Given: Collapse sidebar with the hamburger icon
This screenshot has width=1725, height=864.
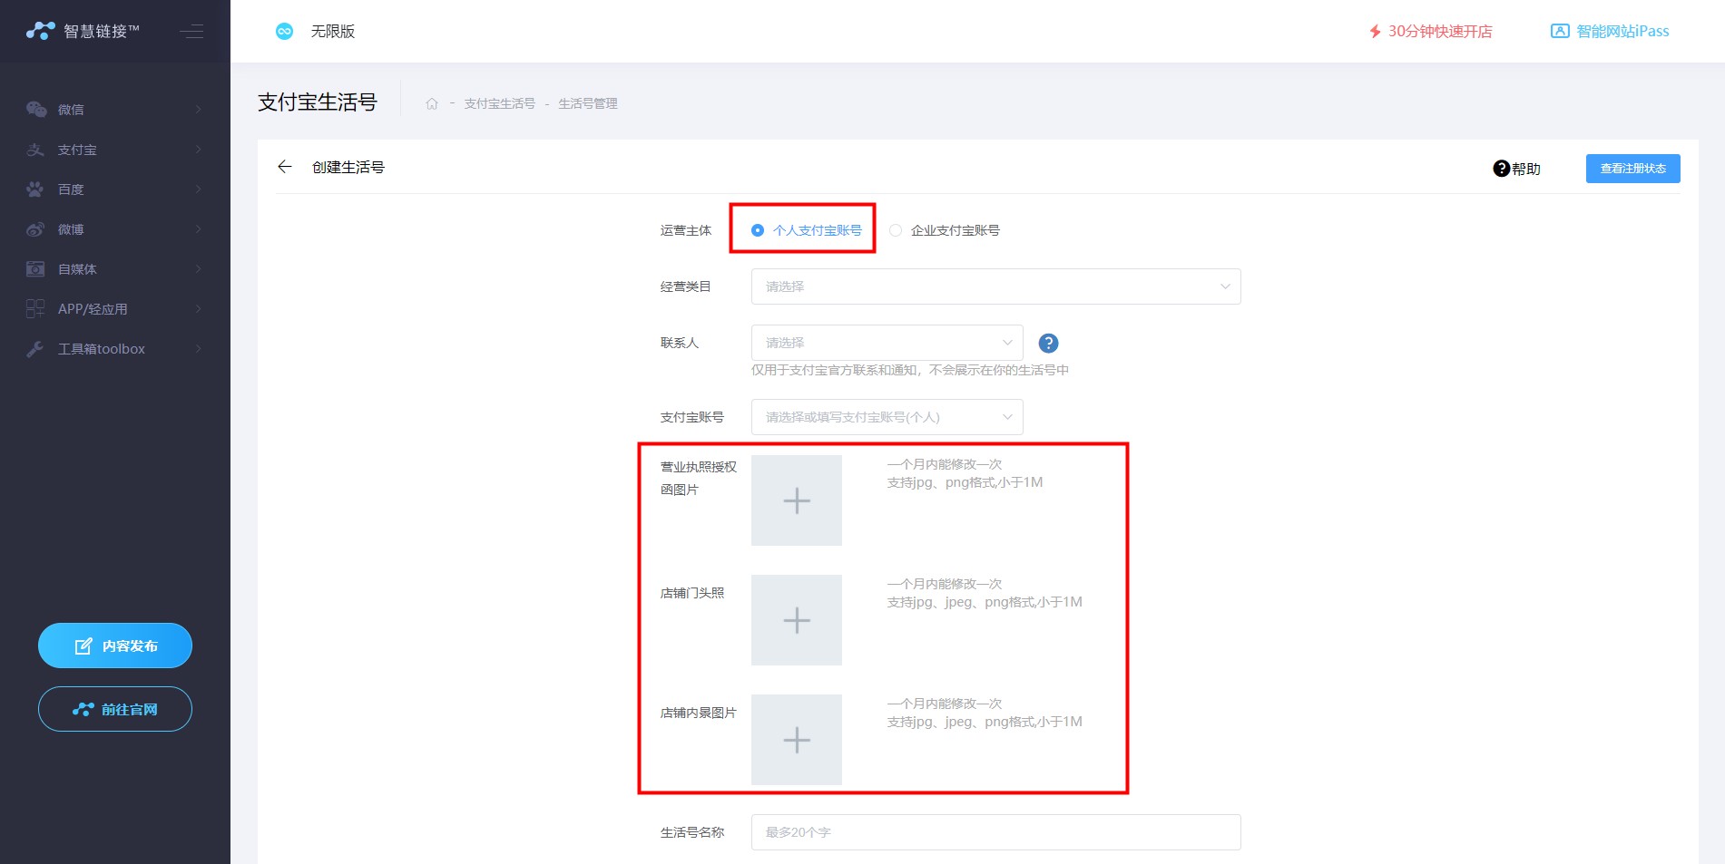Looking at the screenshot, I should pyautogui.click(x=191, y=32).
